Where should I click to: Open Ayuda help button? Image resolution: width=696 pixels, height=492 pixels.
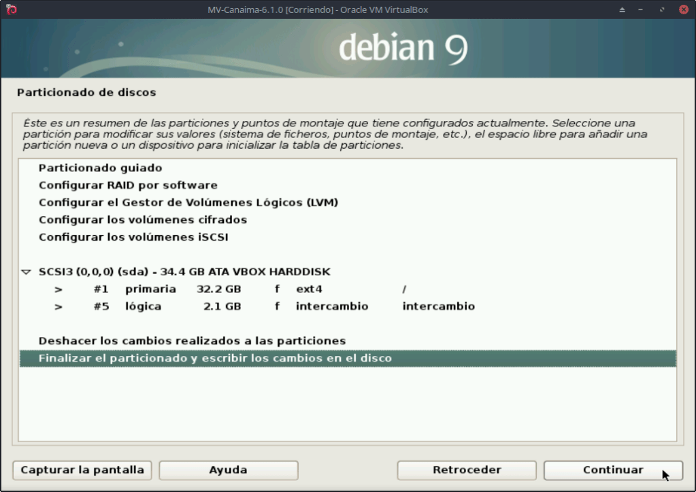coord(229,470)
